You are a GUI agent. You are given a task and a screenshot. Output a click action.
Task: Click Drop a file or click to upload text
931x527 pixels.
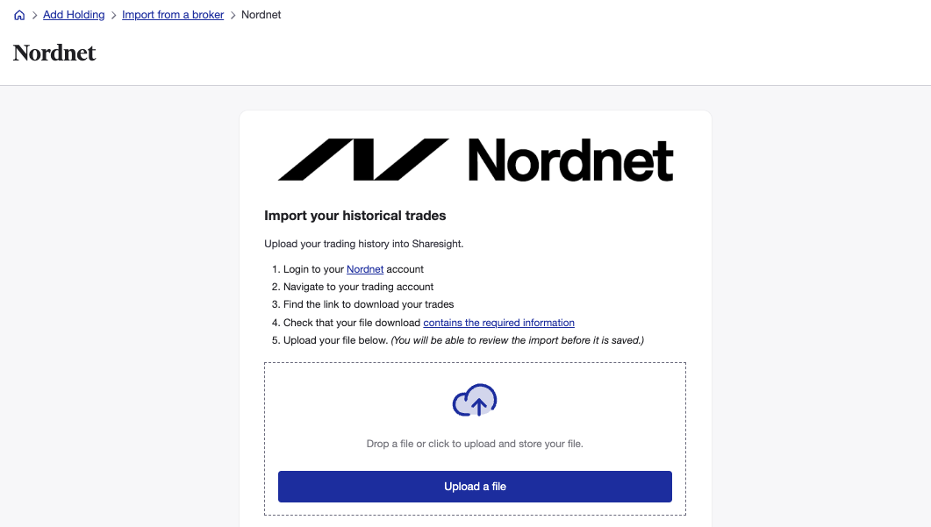(475, 444)
